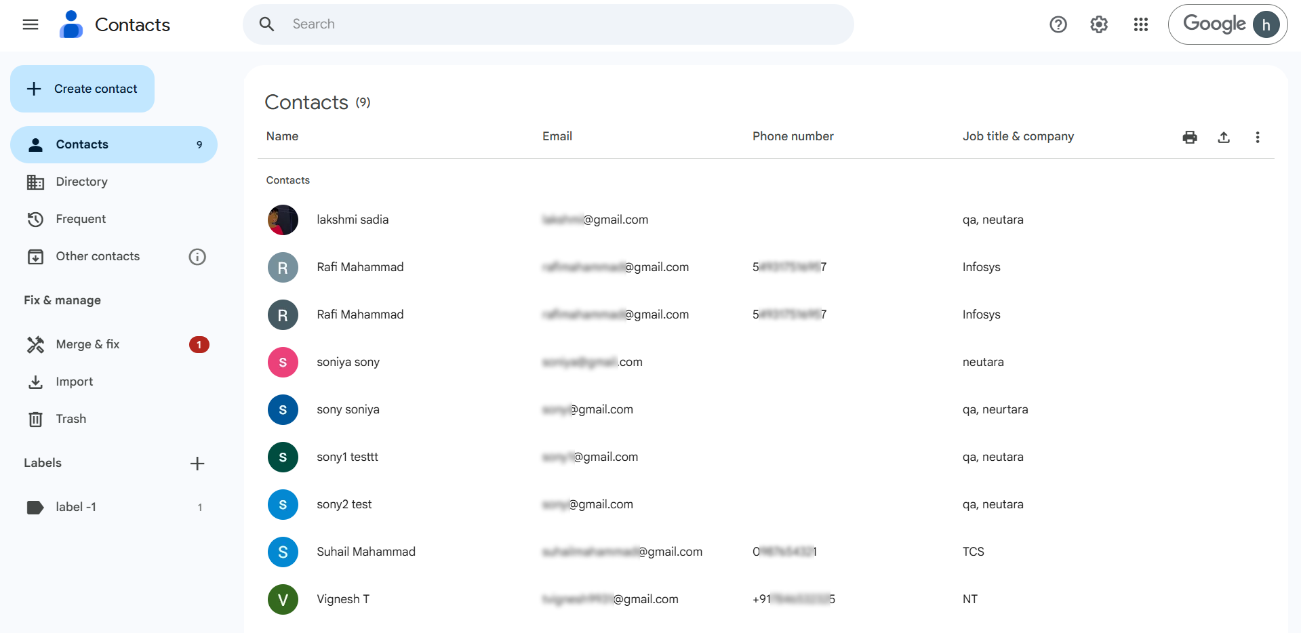Select the label -1 label
Screen dimensions: 1301x633
pos(114,507)
